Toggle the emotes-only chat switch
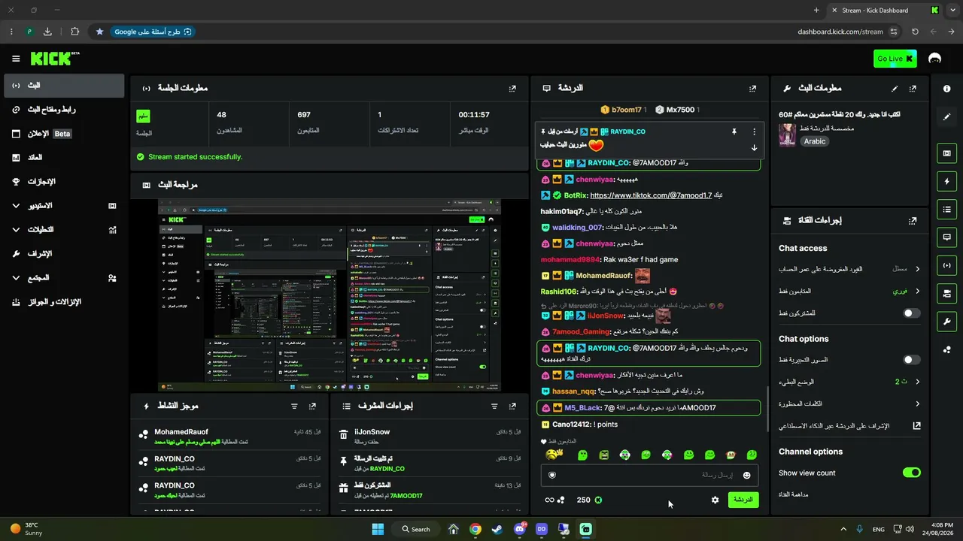Viewport: 963px width, 541px height. [x=911, y=360]
